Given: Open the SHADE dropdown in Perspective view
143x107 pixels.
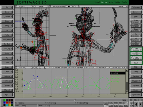Looking at the screenshot, I should pos(121,6).
